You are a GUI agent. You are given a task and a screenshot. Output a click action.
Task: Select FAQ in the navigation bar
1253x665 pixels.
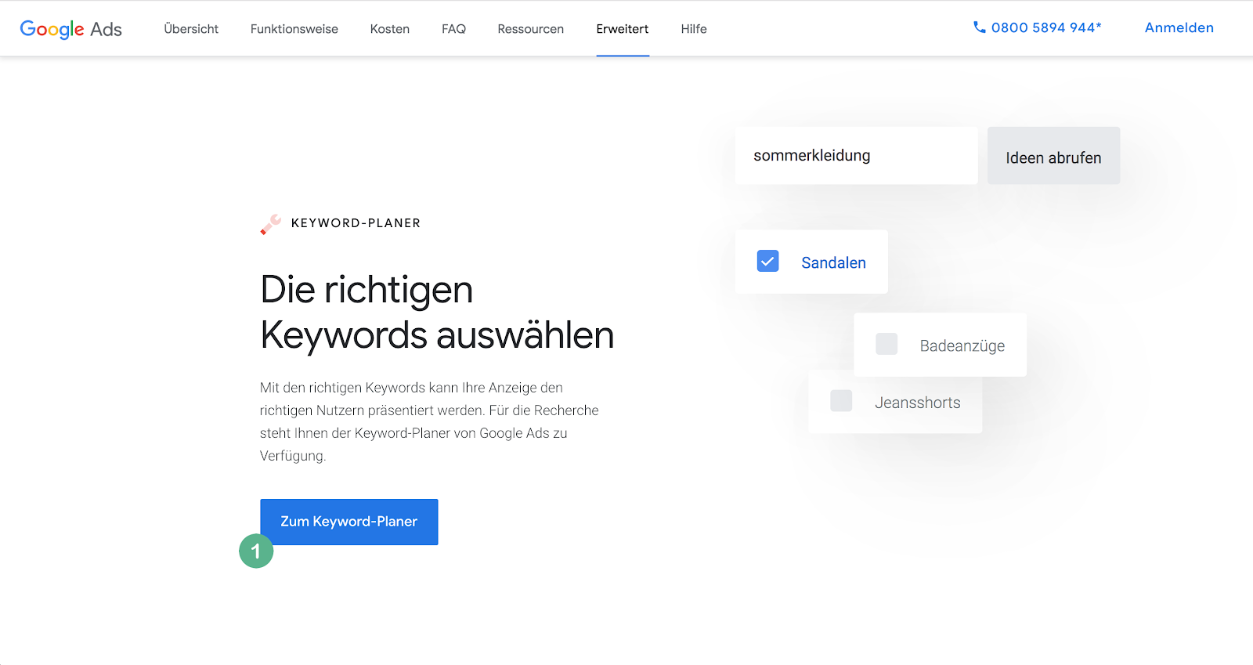pyautogui.click(x=453, y=29)
